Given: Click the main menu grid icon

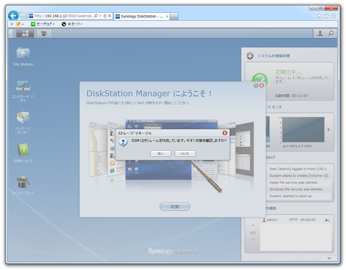Looking at the screenshot, I should [x=25, y=33].
